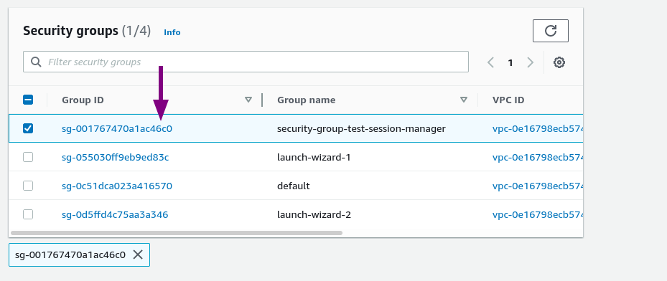
Task: Click the launch-wizard-2 name cell
Action: [x=314, y=214]
